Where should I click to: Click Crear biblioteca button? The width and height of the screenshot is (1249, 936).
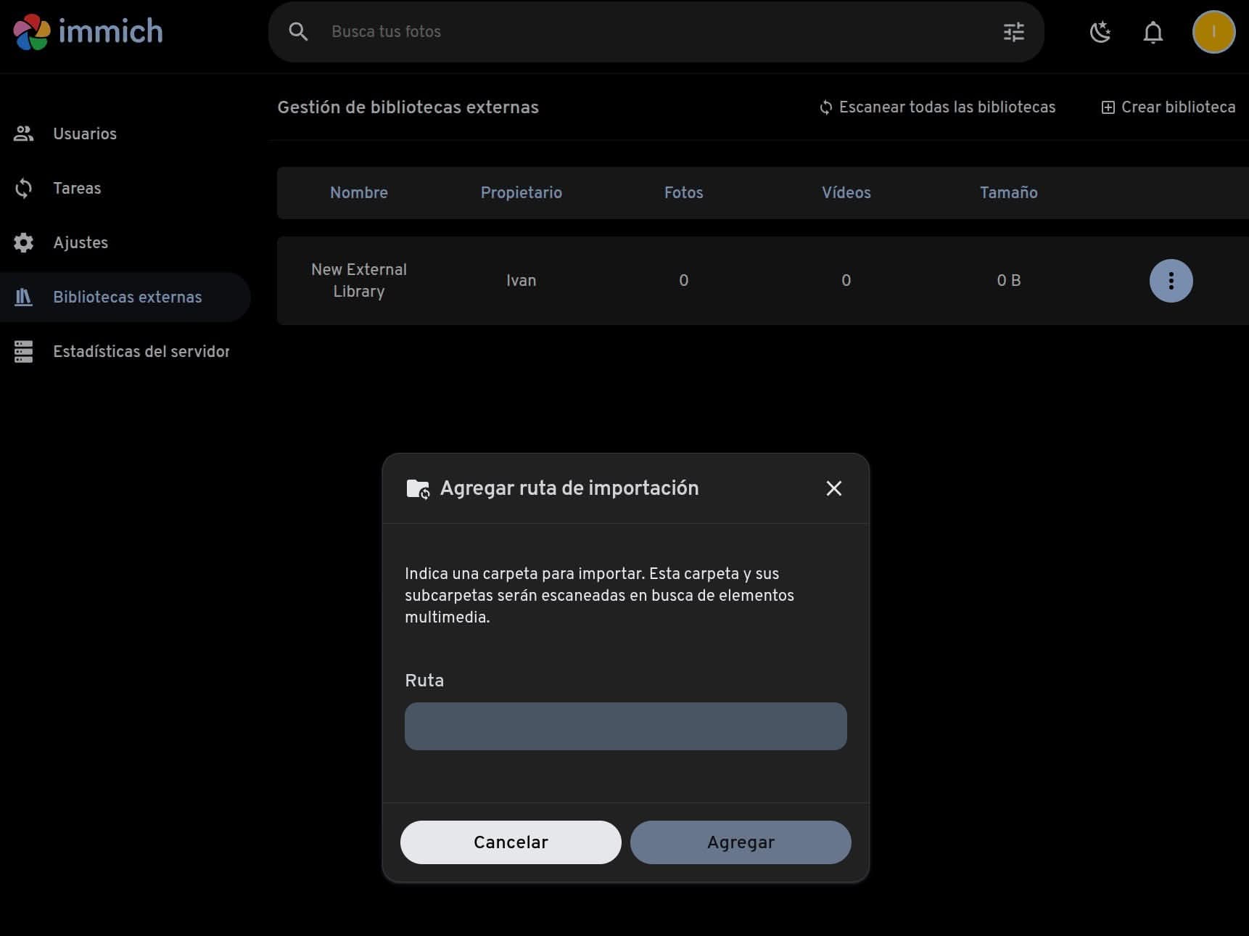pyautogui.click(x=1168, y=107)
